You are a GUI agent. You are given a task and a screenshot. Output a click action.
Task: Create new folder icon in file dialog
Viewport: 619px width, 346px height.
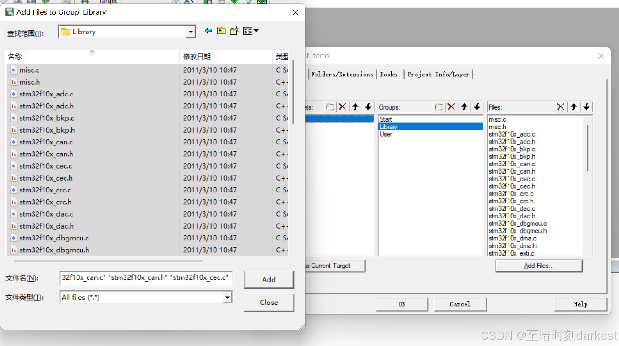tap(235, 31)
